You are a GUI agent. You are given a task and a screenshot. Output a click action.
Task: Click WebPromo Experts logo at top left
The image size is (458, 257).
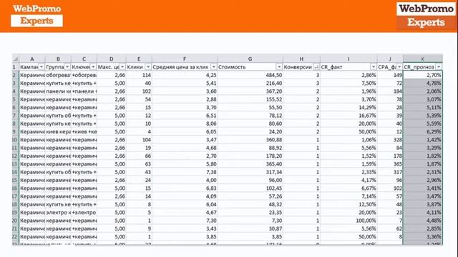tap(36, 15)
